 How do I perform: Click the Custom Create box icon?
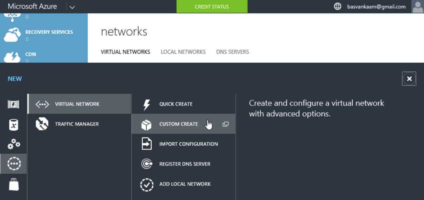pos(146,124)
